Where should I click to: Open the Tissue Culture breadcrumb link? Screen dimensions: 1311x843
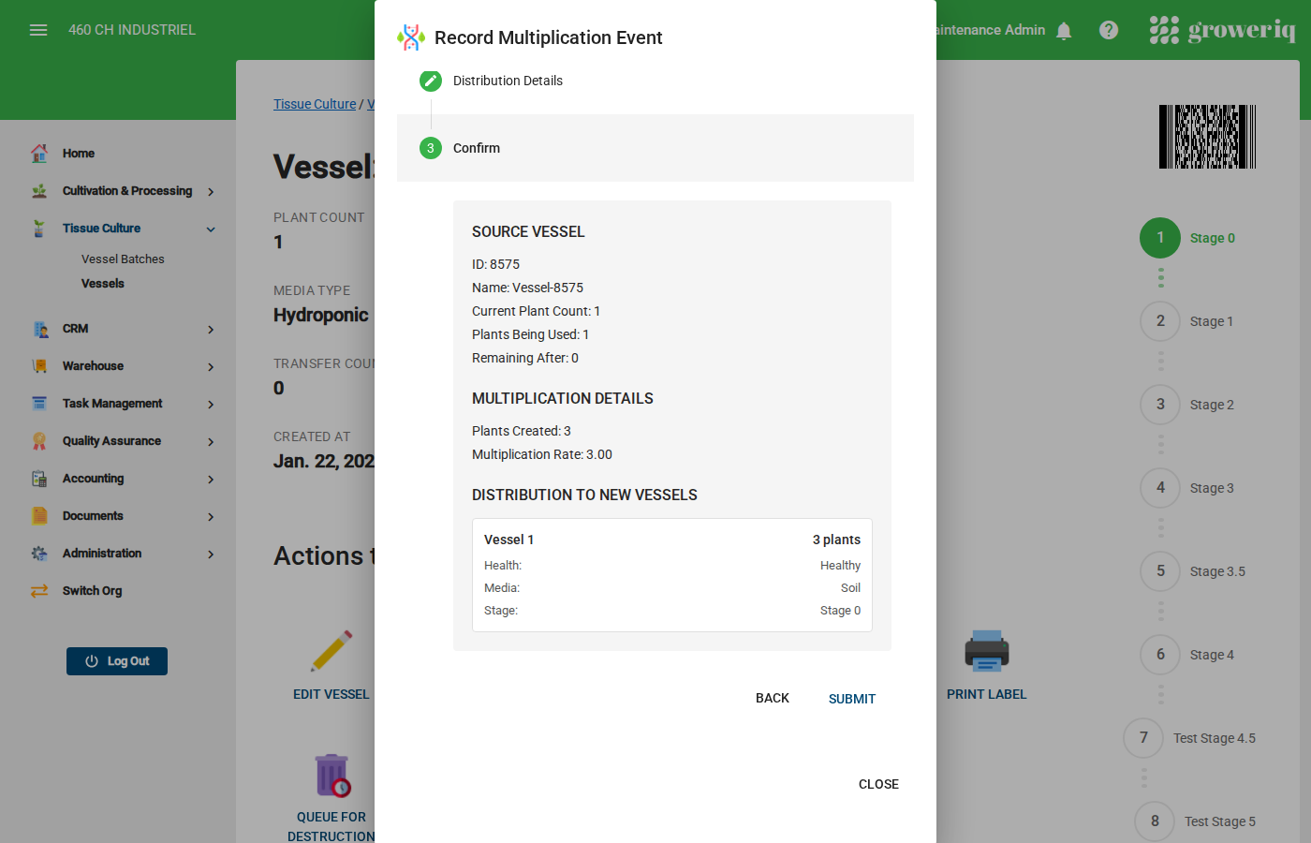314,103
